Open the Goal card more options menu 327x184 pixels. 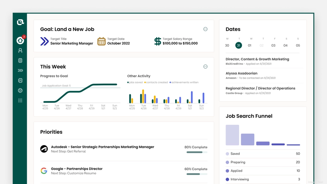pos(205,29)
